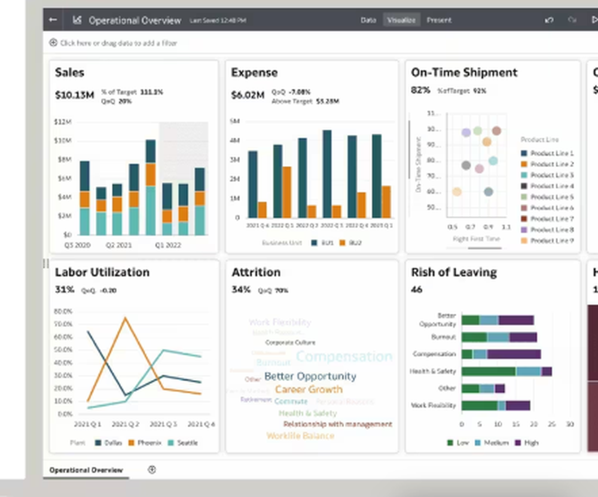
Task: Click the redo arrow icon
Action: [572, 20]
